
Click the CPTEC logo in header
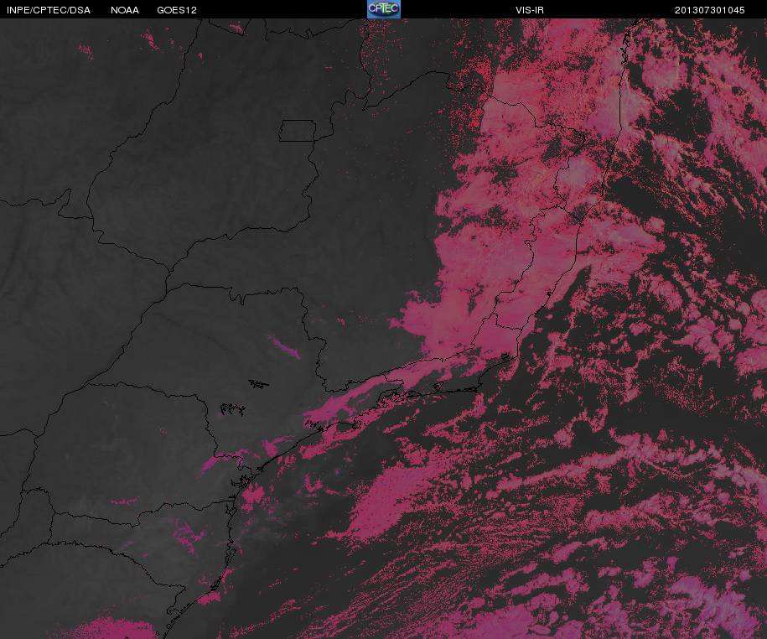tap(384, 9)
